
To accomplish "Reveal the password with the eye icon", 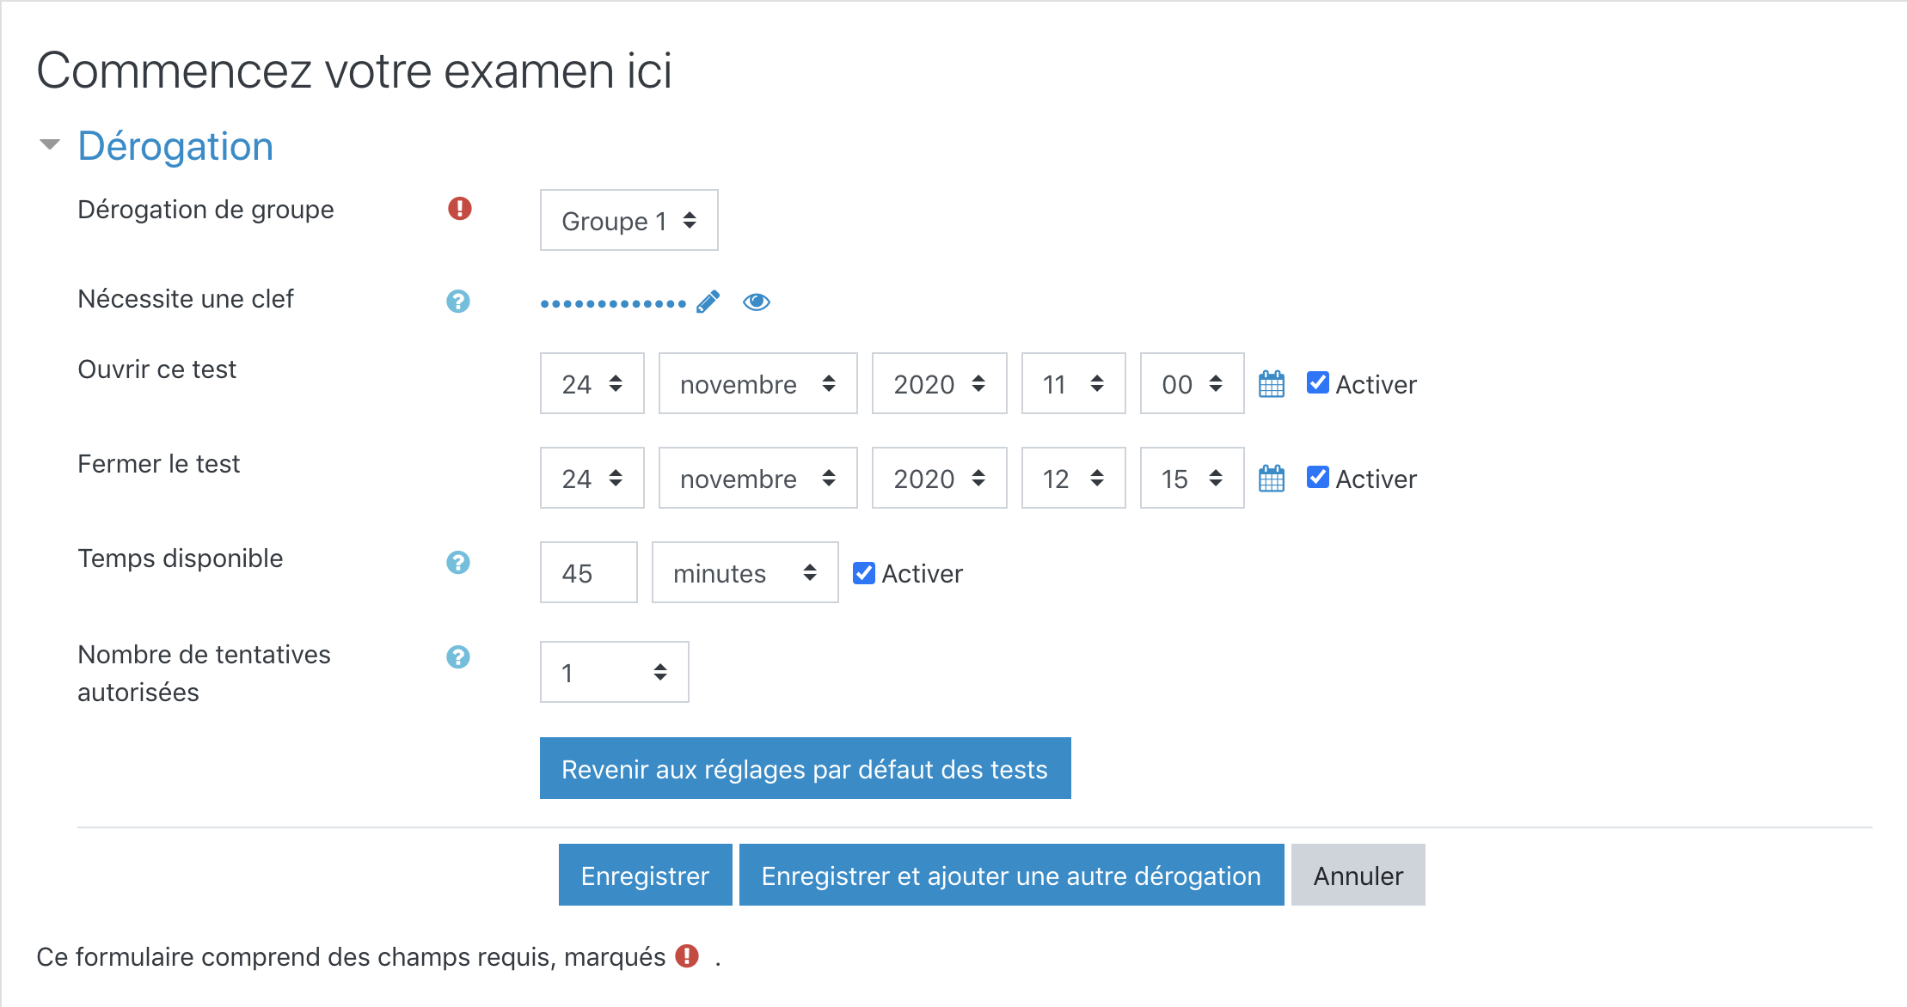I will pyautogui.click(x=757, y=302).
